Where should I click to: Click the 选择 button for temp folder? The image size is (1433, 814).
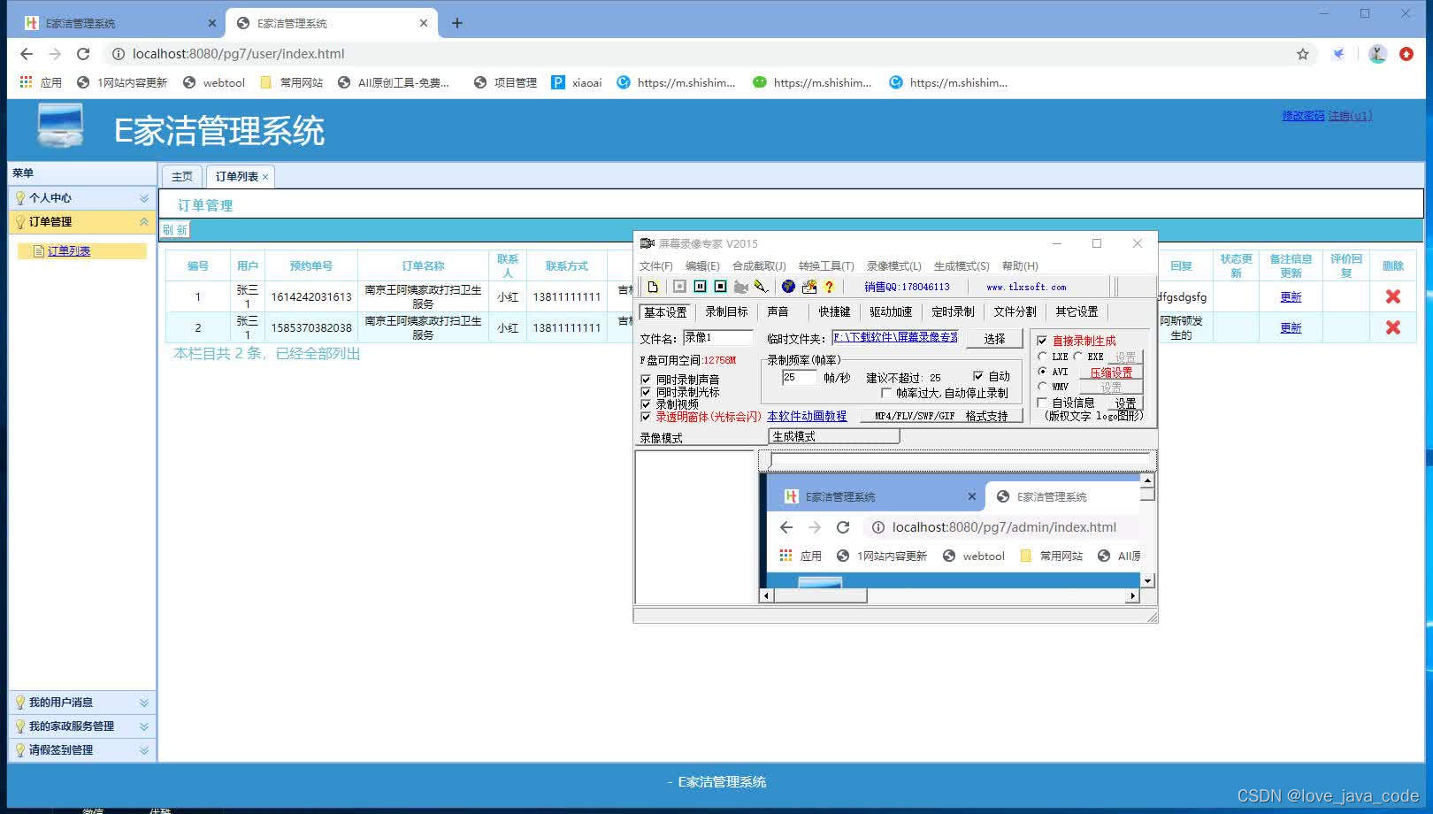click(x=994, y=338)
